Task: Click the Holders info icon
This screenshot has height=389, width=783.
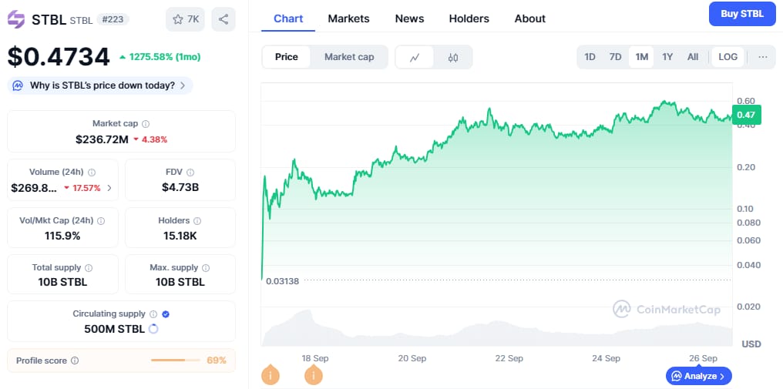Action: [197, 221]
